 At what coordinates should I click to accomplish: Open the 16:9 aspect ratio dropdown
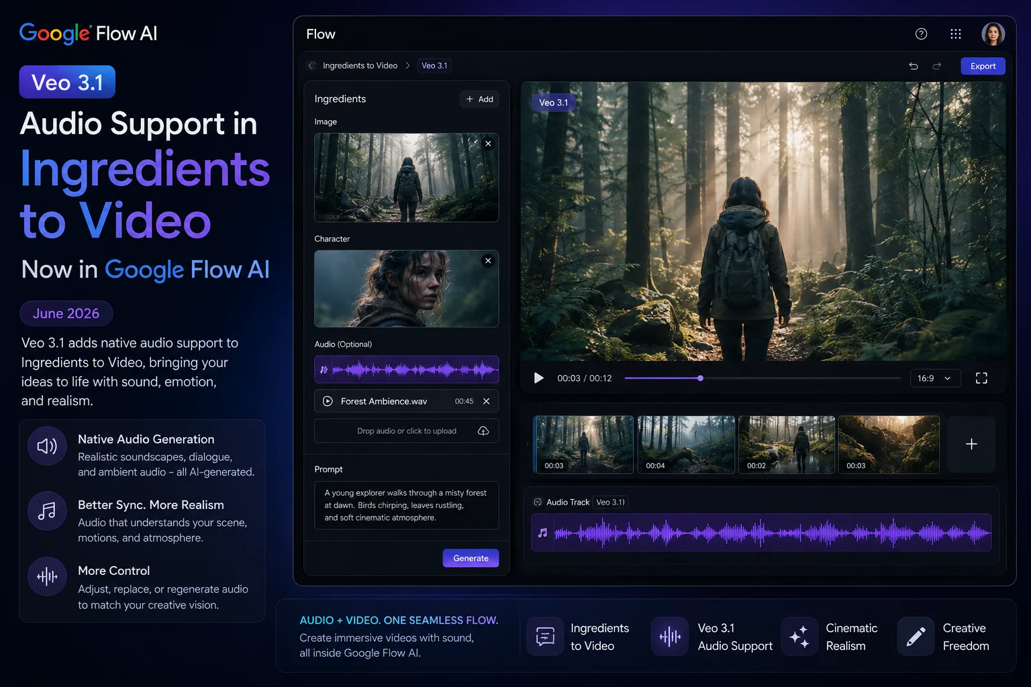point(935,378)
